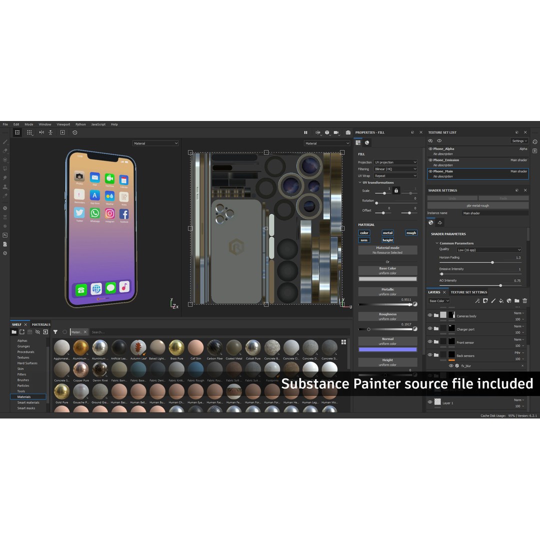Click the pause engine computation icon
Viewport: 540px width, 540px height.
[305, 132]
